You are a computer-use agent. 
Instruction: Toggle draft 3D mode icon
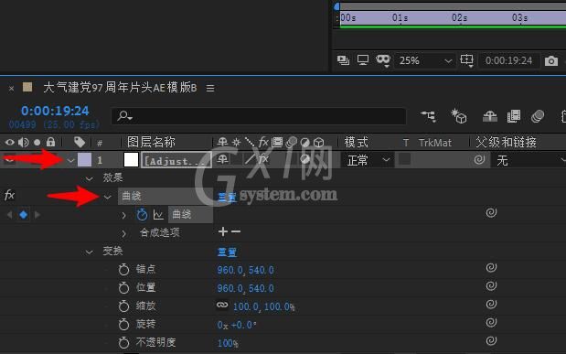[459, 116]
